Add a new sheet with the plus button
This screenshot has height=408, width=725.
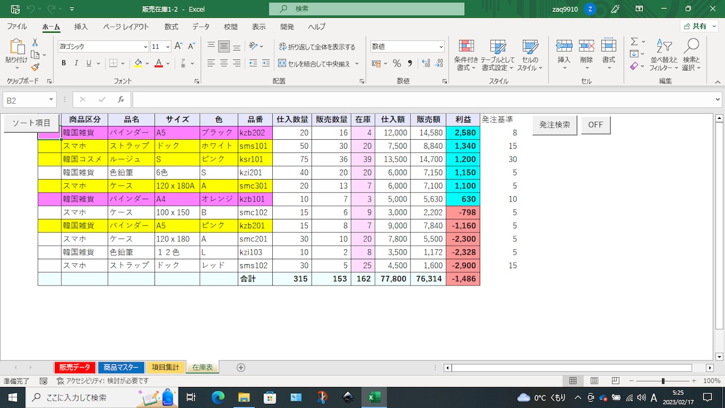tap(241, 368)
